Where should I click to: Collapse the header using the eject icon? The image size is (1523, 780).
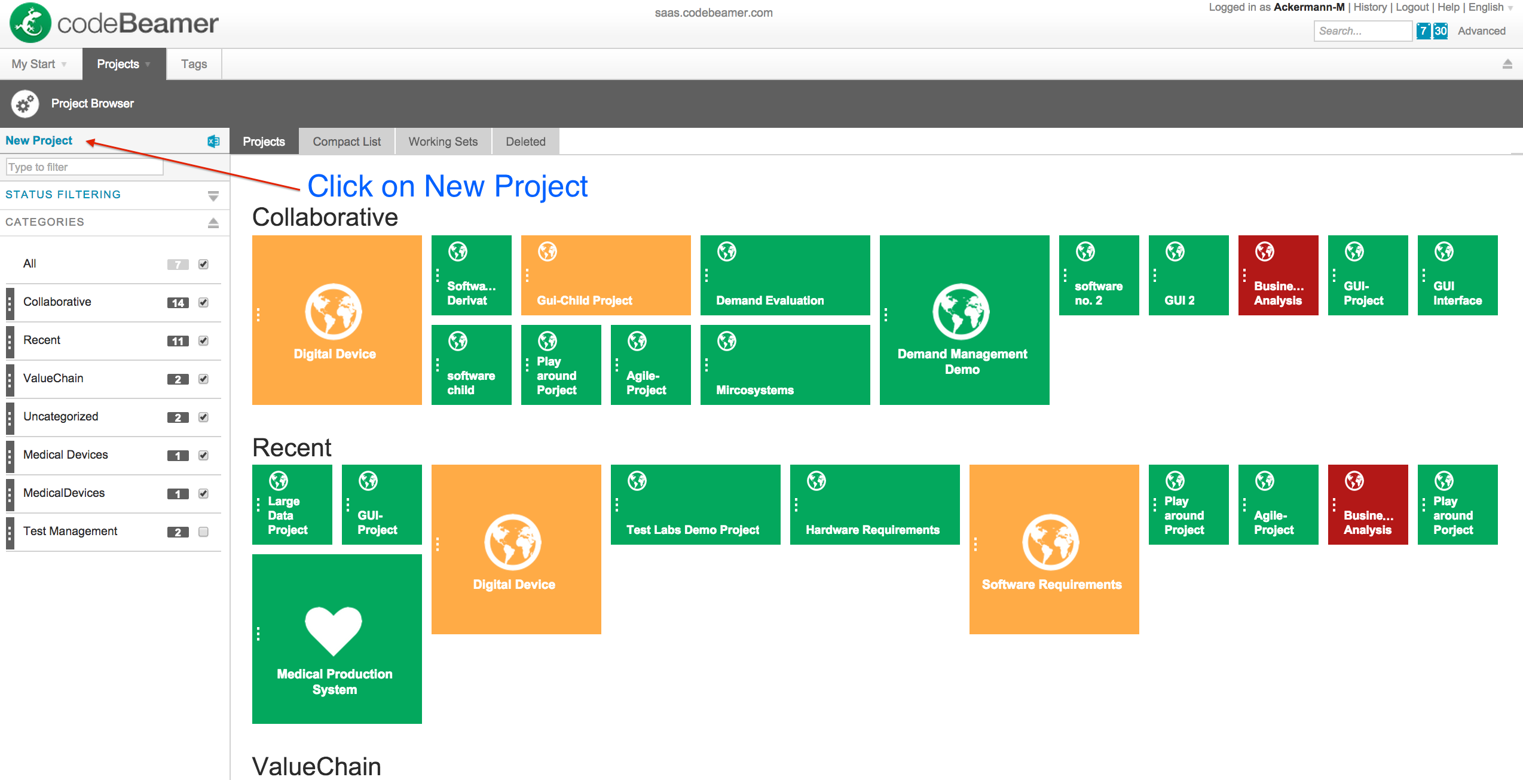click(1507, 64)
